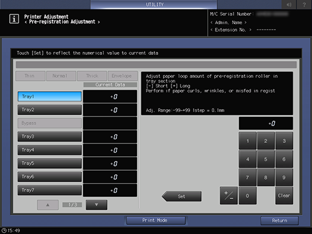Viewport: 312px width, 234px height.
Task: Go to next page with down arrow
Action: click(97, 204)
